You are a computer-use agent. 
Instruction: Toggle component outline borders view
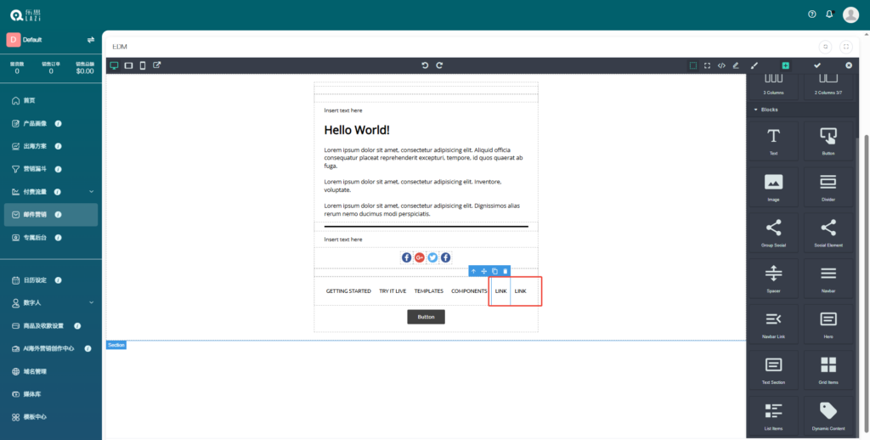click(x=693, y=65)
